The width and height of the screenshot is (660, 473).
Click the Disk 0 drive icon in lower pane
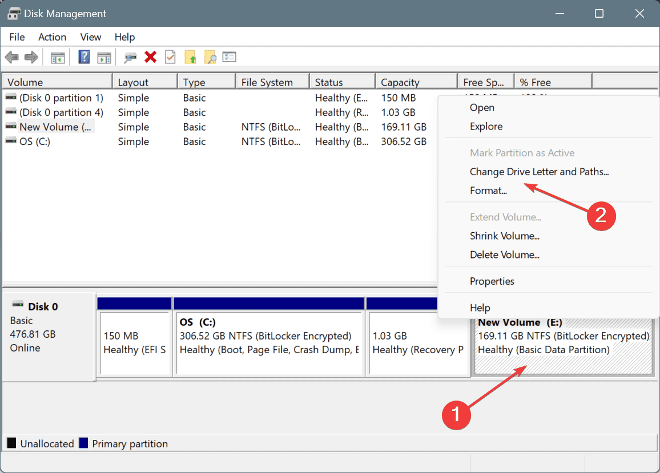coord(18,305)
